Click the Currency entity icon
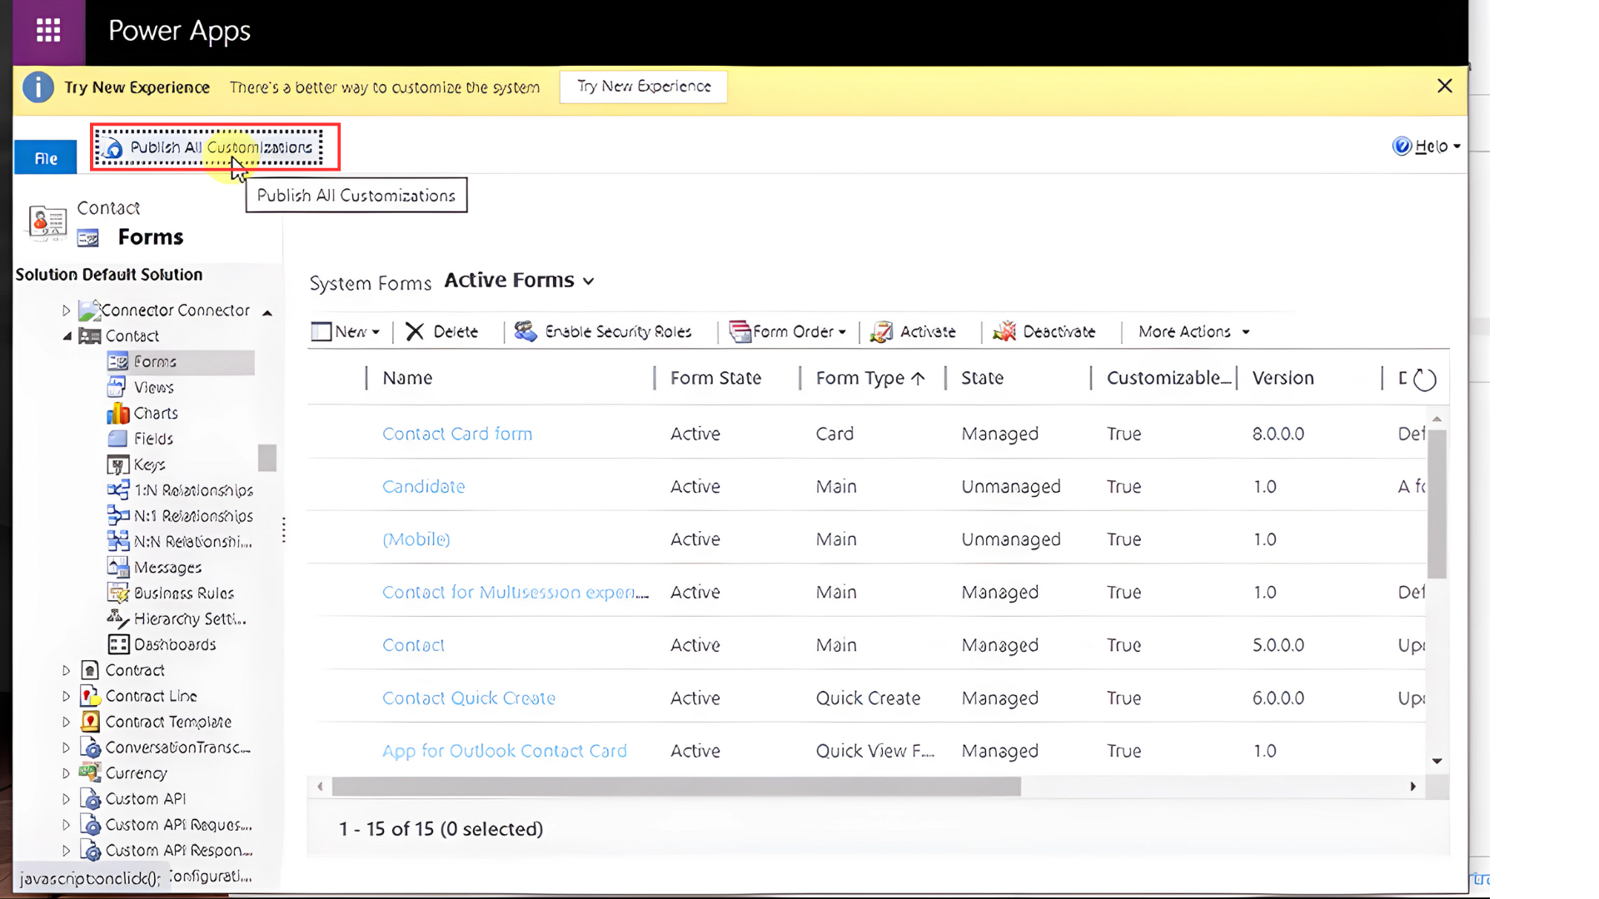 (x=90, y=773)
